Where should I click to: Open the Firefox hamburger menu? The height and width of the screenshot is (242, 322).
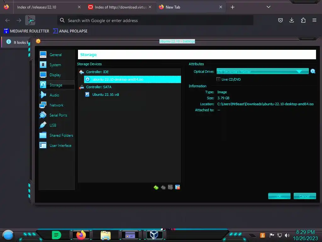point(314,20)
